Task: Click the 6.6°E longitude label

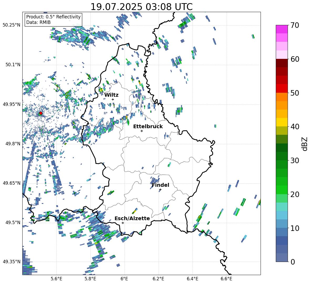Action: (226, 279)
